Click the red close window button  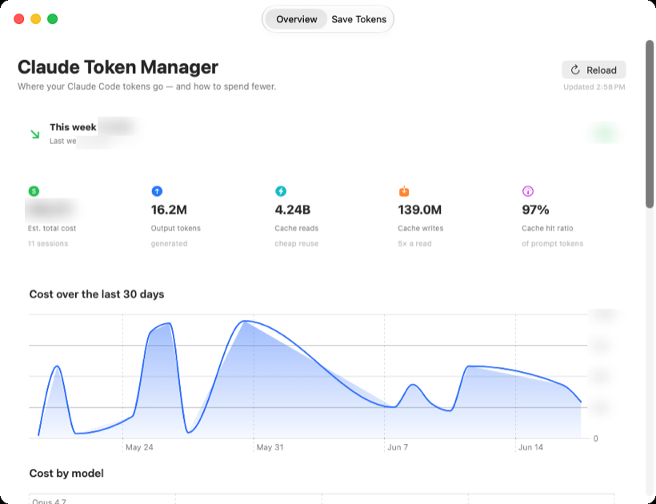19,19
